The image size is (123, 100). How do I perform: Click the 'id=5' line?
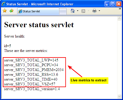coord(8,46)
